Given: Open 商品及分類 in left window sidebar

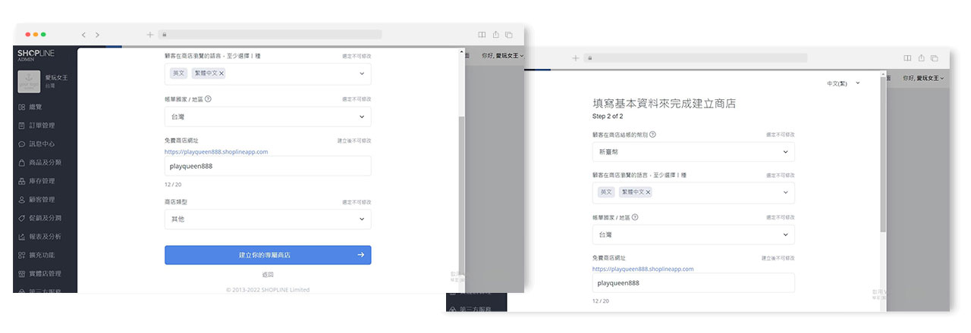Looking at the screenshot, I should [42, 162].
